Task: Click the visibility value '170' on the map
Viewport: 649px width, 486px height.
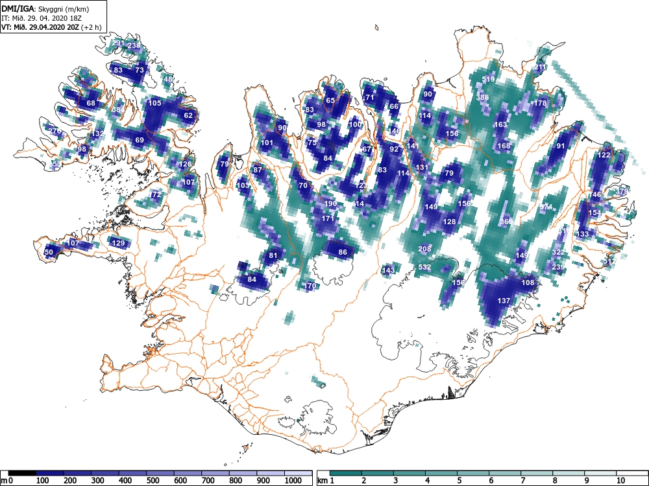Action: coord(310,286)
